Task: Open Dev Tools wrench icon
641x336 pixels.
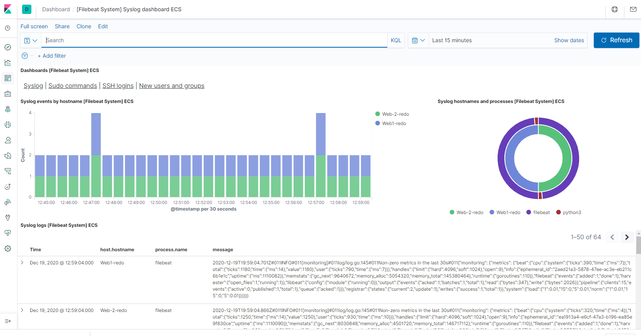Action: 8,218
